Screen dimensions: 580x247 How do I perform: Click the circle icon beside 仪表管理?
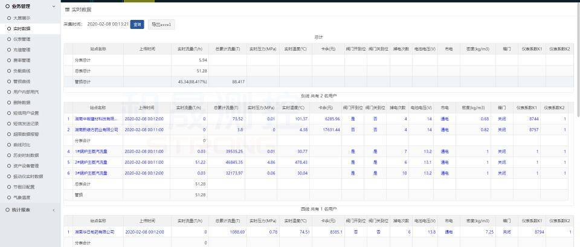tap(8, 39)
